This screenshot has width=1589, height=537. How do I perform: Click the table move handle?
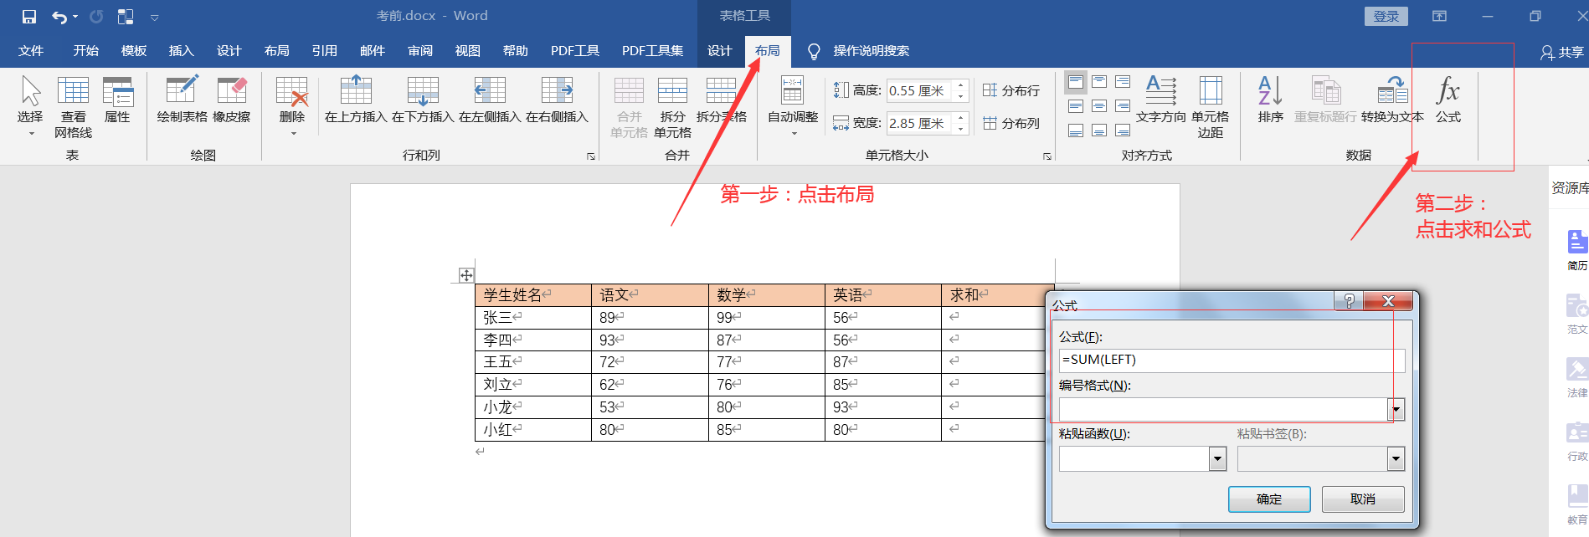pos(466,275)
